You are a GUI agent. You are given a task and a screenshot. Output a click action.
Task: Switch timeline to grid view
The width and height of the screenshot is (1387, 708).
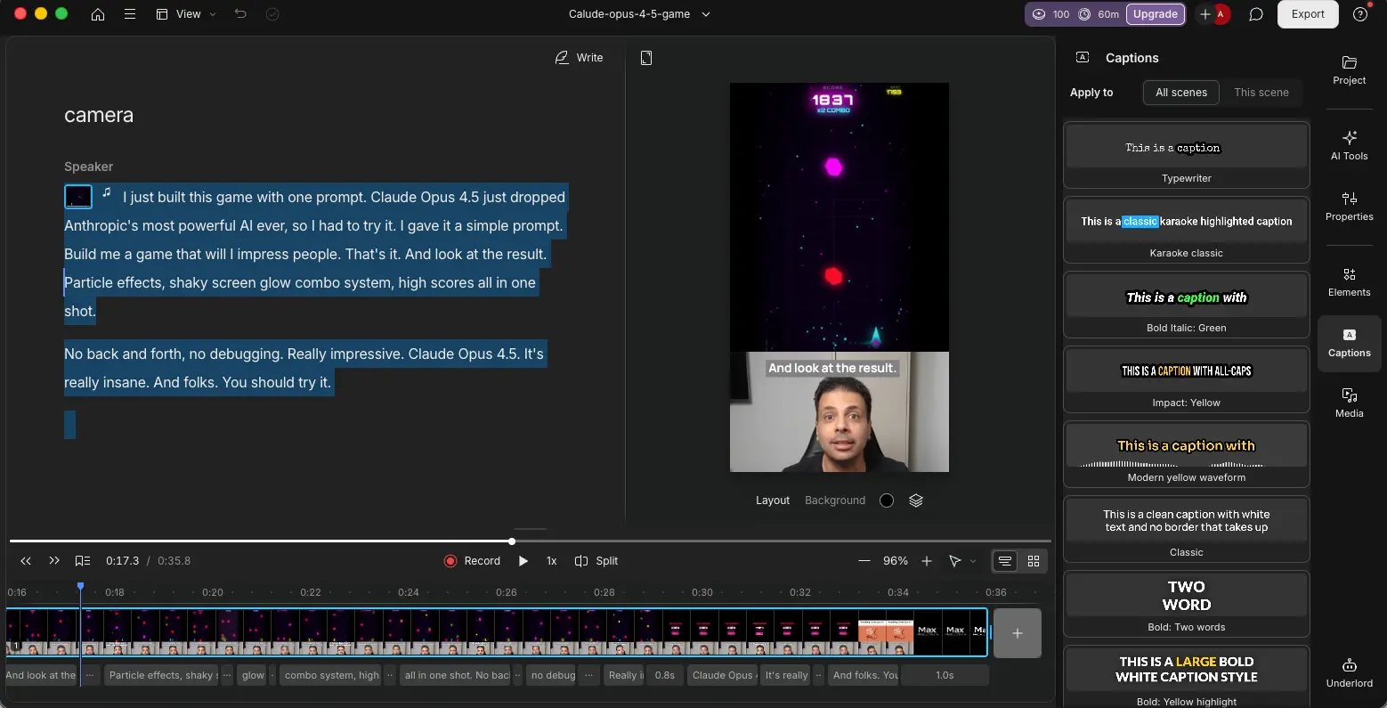click(x=1034, y=561)
